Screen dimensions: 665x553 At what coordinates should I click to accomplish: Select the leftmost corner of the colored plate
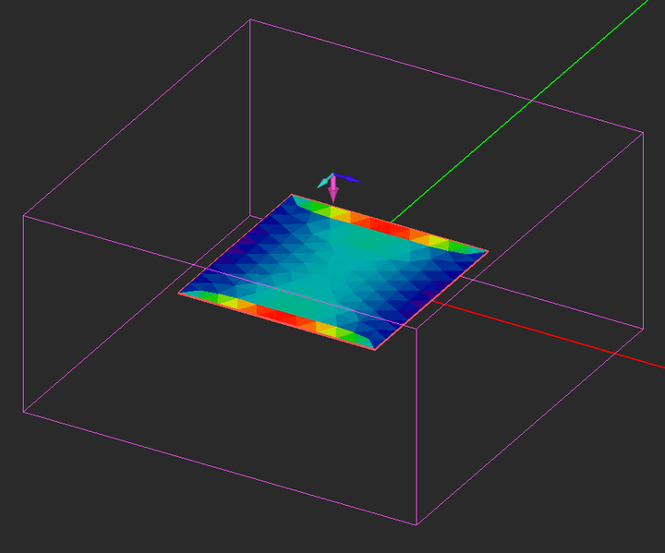179,293
